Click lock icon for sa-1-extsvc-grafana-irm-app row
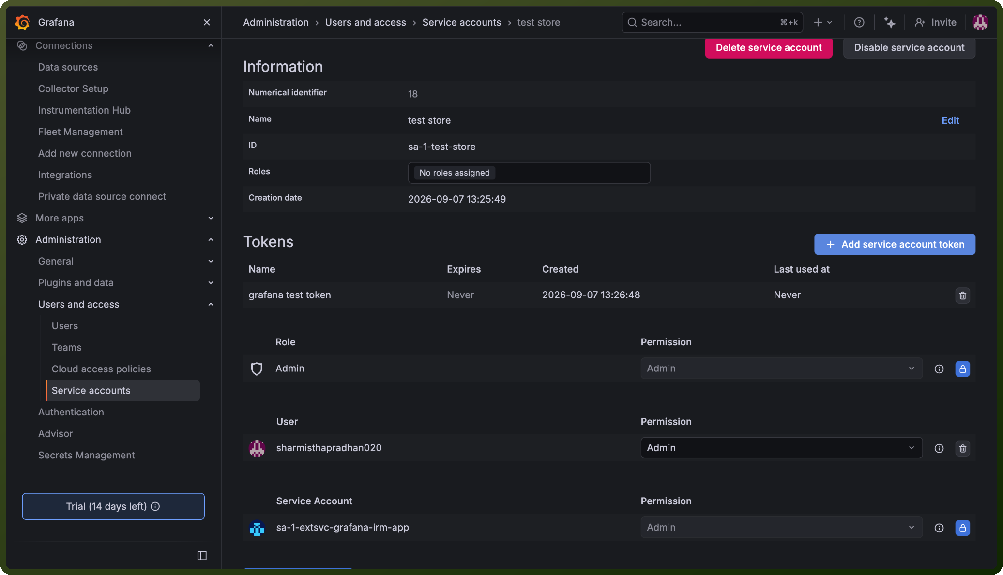This screenshot has width=1003, height=575. 963,528
